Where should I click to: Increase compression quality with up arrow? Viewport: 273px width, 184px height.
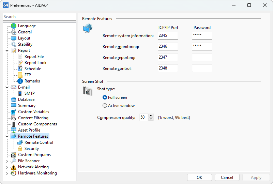pos(151,116)
